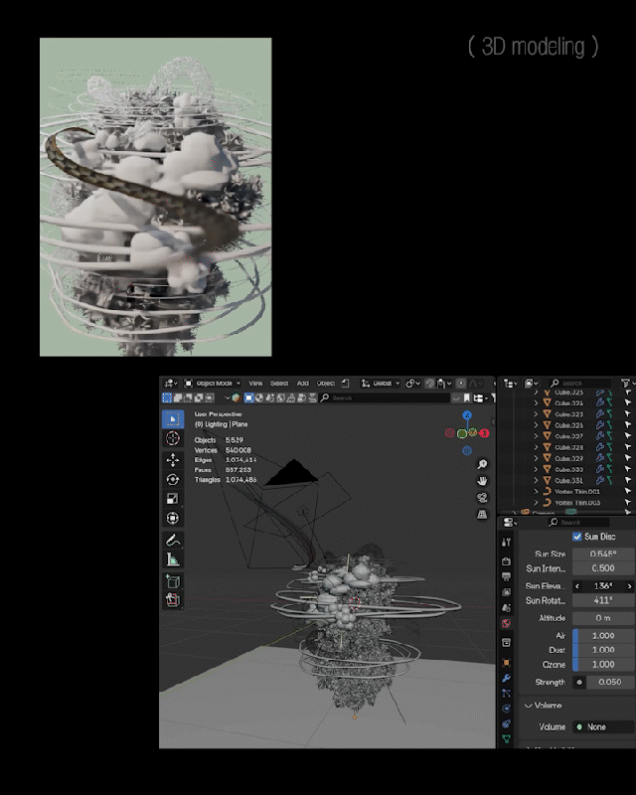This screenshot has width=636, height=795.
Task: Open the World properties tab
Action: [x=506, y=624]
